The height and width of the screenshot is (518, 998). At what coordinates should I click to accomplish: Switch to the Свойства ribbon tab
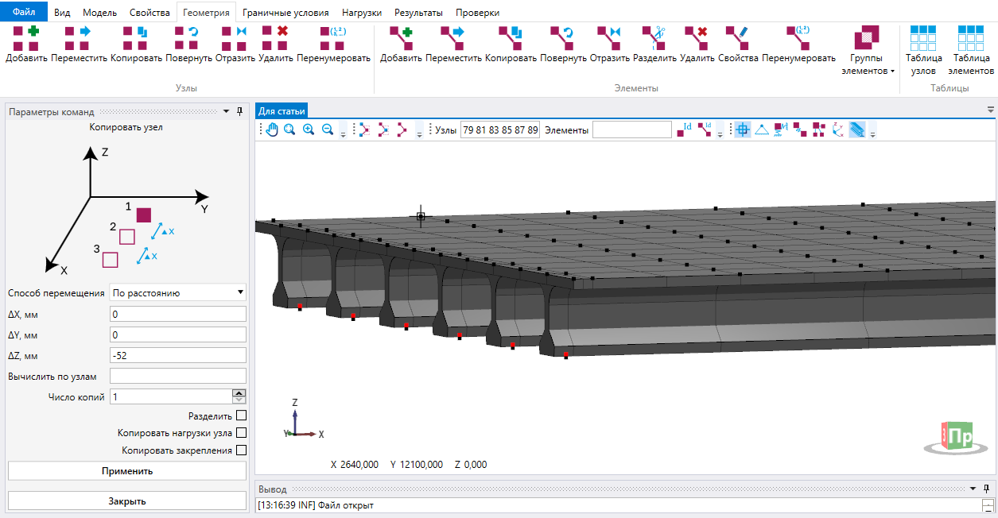(x=150, y=13)
